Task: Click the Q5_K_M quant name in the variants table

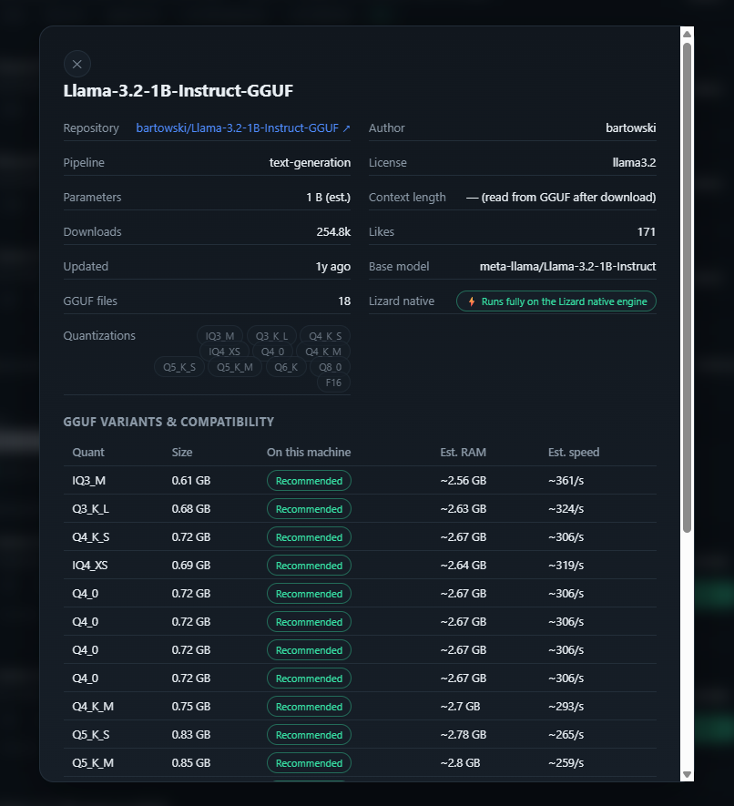Action: [93, 763]
